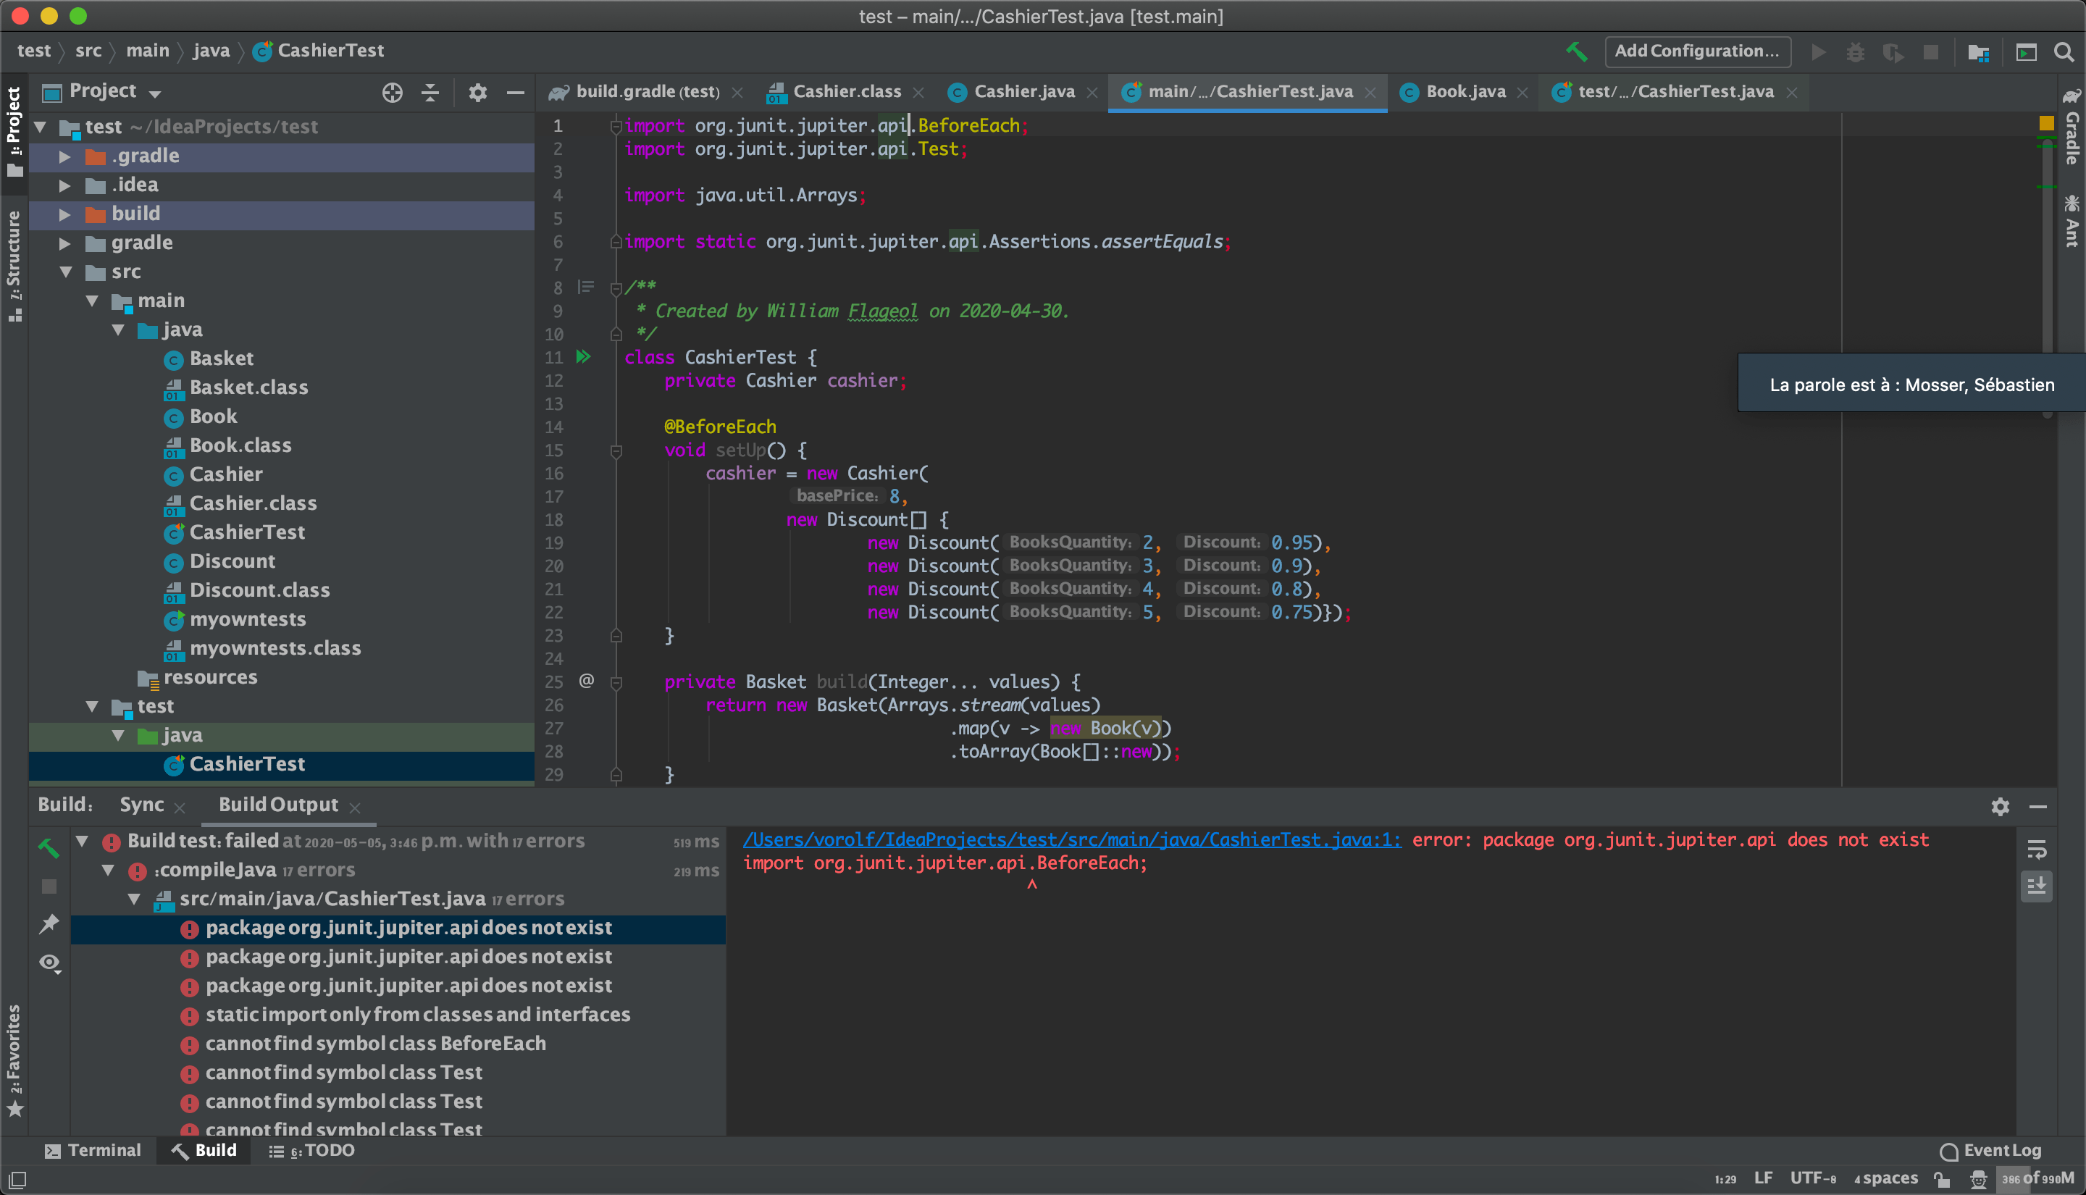Click Add Configuration button
The width and height of the screenshot is (2086, 1195).
1696,51
